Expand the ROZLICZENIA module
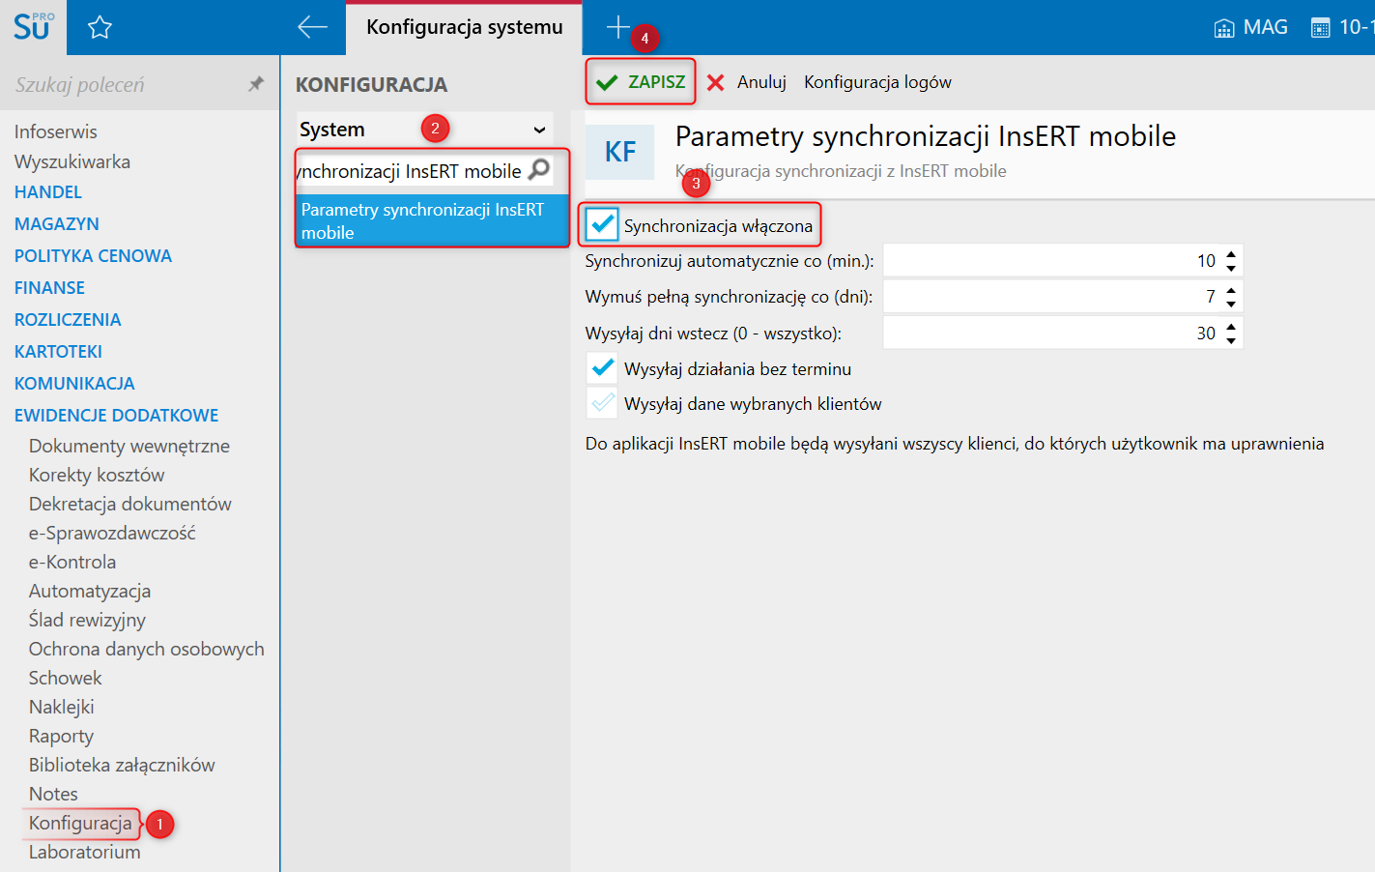 click(x=68, y=320)
